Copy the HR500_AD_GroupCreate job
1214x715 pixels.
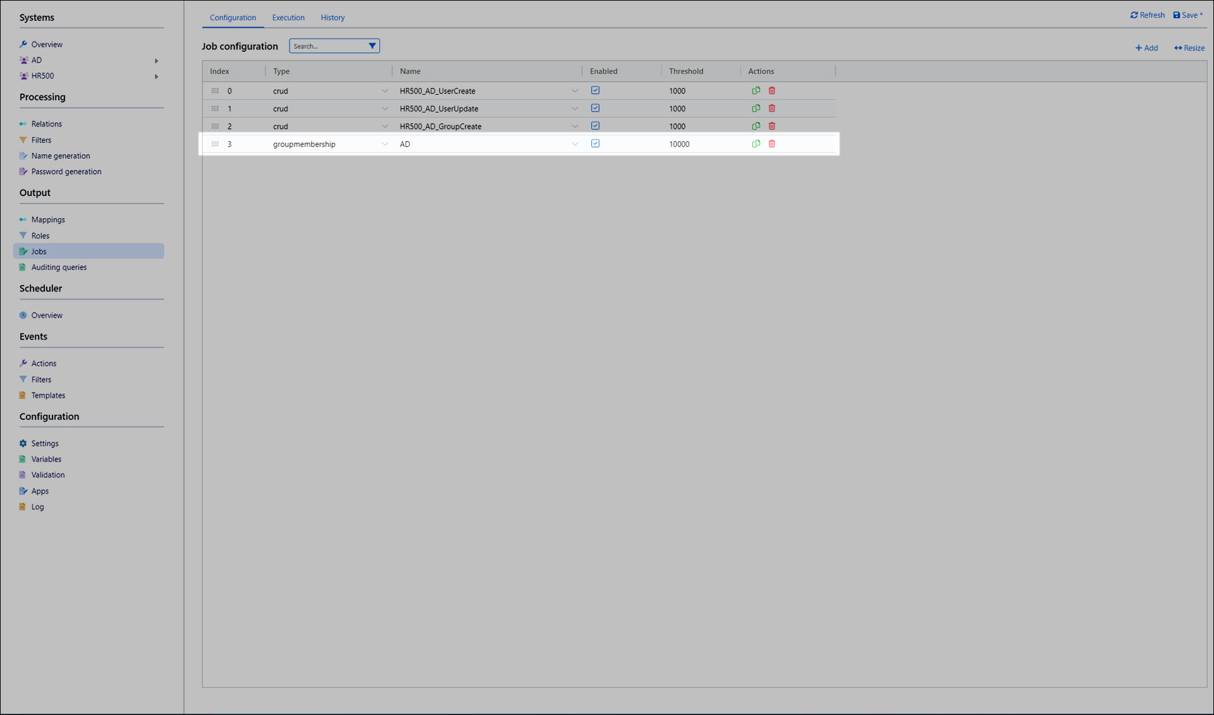click(756, 126)
